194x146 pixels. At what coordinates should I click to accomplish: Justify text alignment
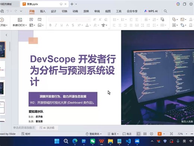(131, 25)
